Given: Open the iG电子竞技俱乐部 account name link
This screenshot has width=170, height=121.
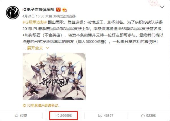Looking at the screenshot, I should pyautogui.click(x=38, y=10).
